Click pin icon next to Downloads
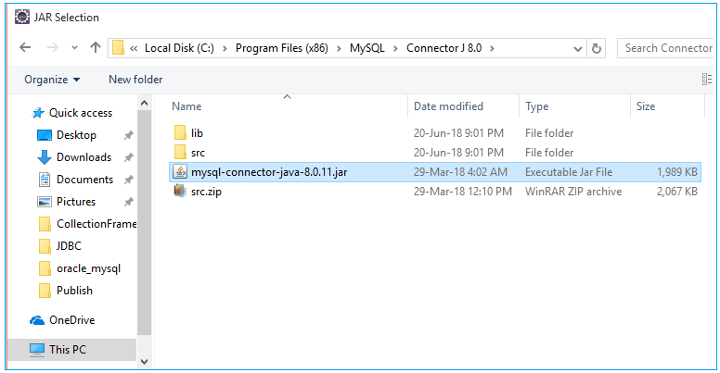 tap(129, 157)
